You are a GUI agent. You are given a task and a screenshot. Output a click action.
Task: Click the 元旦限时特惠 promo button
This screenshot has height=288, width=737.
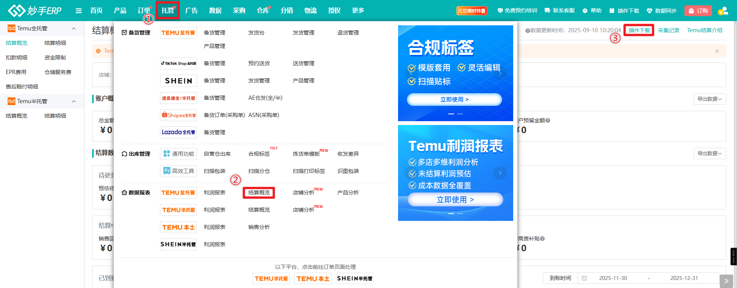pos(472,11)
